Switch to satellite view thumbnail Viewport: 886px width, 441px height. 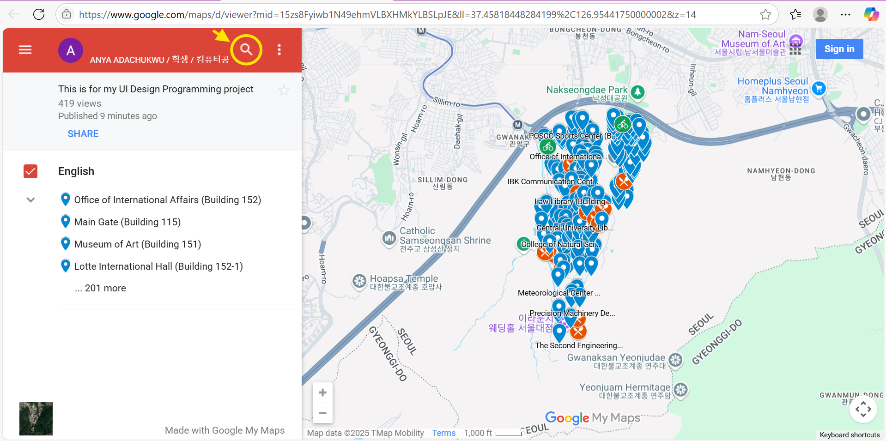[x=36, y=418]
